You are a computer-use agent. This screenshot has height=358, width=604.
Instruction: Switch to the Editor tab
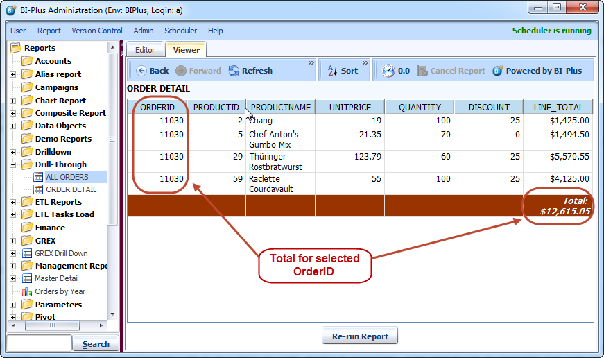click(144, 50)
